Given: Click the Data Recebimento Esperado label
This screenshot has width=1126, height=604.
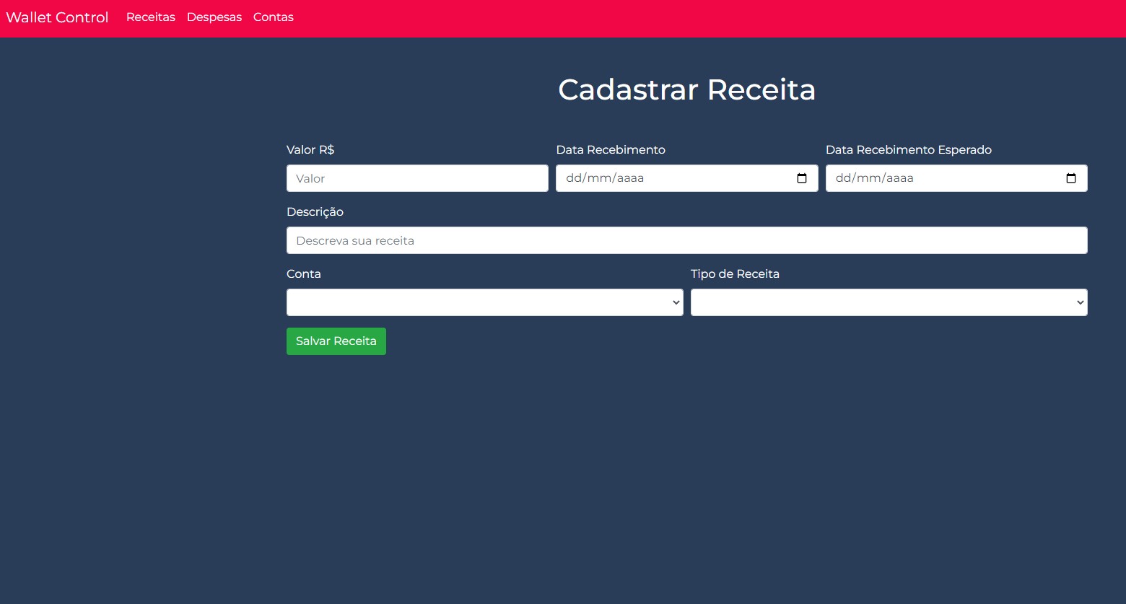Looking at the screenshot, I should 908,150.
